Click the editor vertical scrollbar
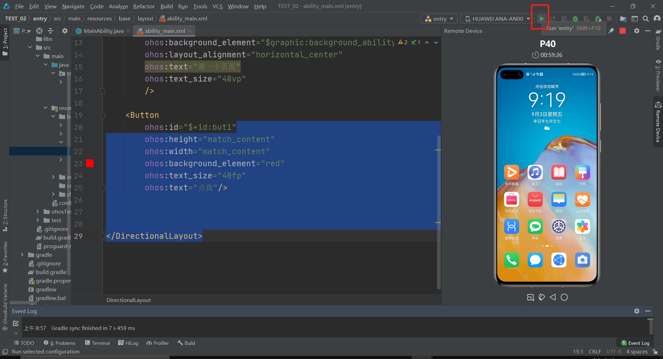This screenshot has height=359, width=663. tap(439, 212)
